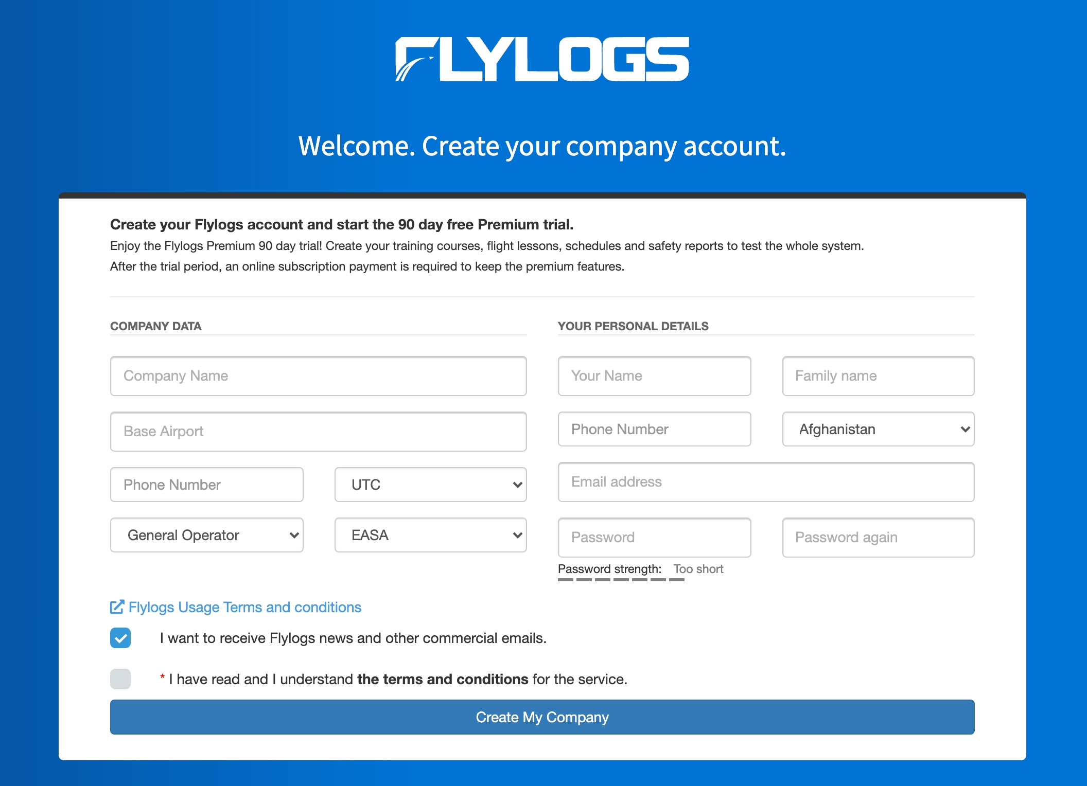Click the personal Phone Number field
The width and height of the screenshot is (1087, 786).
click(654, 429)
